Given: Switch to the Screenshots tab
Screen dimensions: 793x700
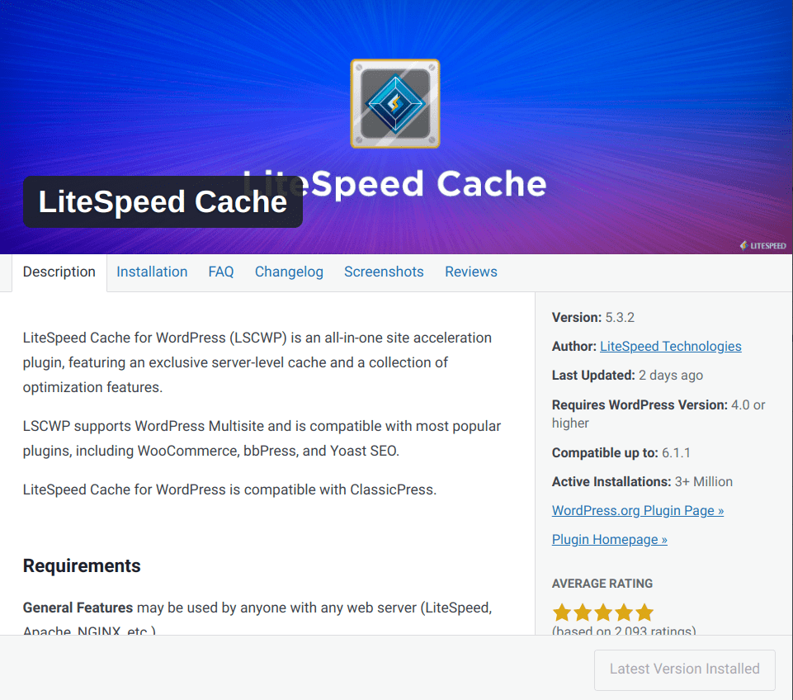Looking at the screenshot, I should [384, 271].
